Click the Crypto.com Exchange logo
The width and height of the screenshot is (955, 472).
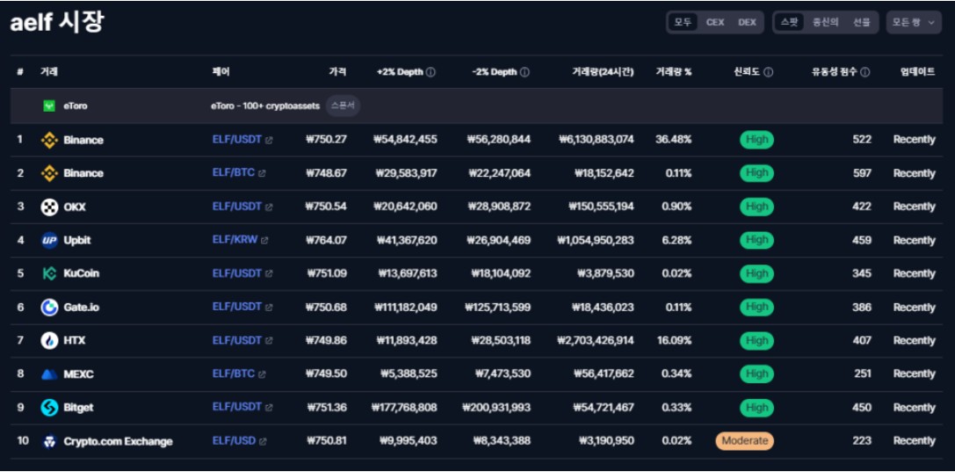click(49, 441)
